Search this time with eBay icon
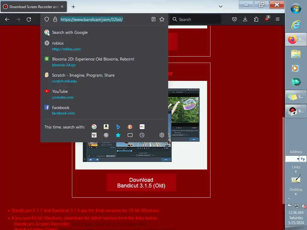This screenshot has width=307, height=230. (x=142, y=127)
